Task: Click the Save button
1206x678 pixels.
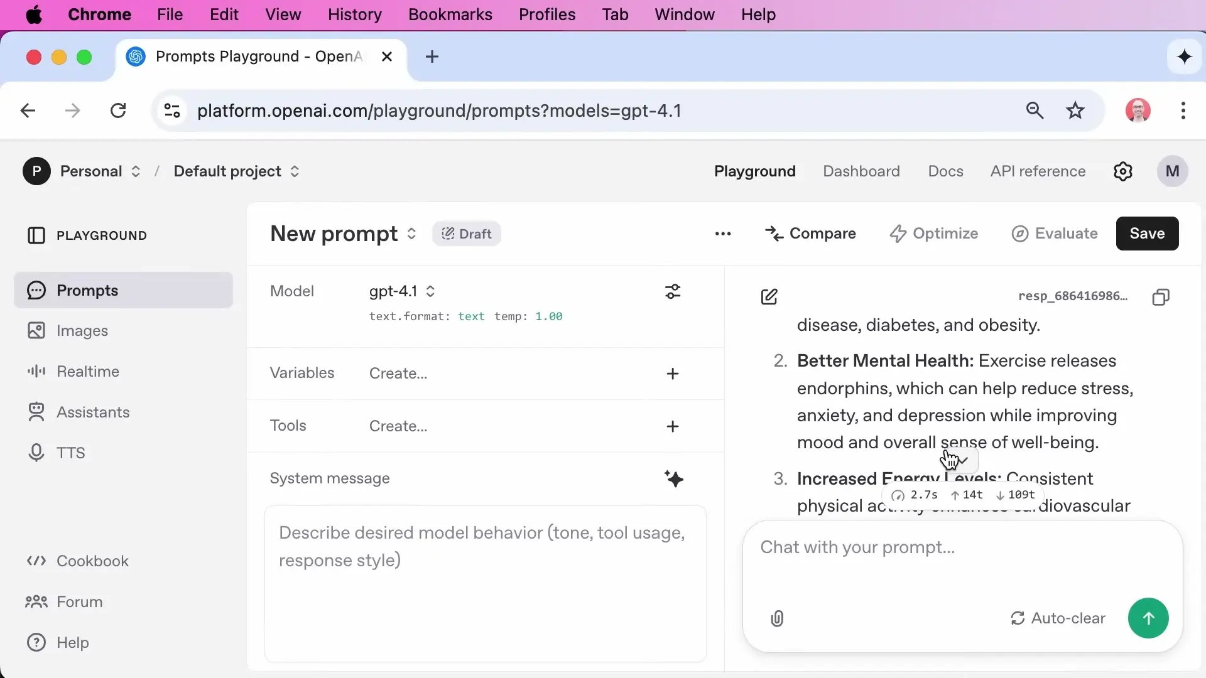Action: point(1147,234)
